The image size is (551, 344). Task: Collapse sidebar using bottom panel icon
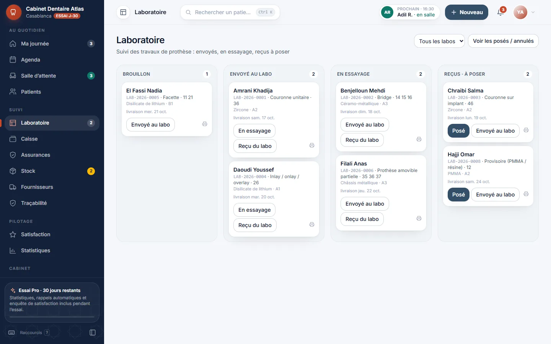(x=93, y=333)
